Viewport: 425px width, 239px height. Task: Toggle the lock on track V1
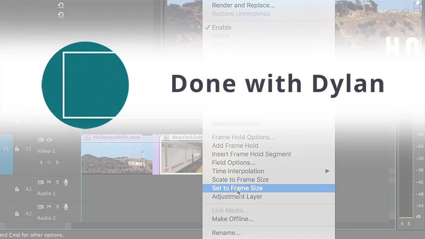(17, 149)
